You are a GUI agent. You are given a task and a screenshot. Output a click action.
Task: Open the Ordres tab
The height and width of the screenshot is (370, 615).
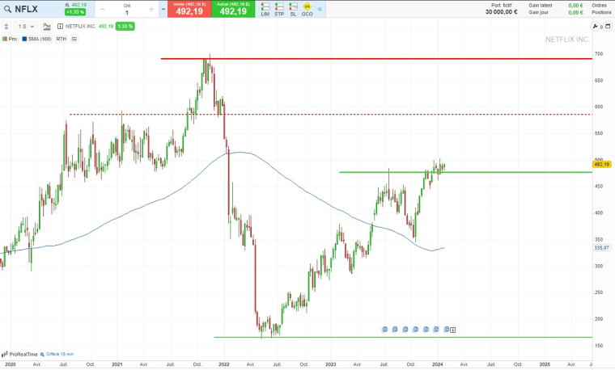point(600,5)
